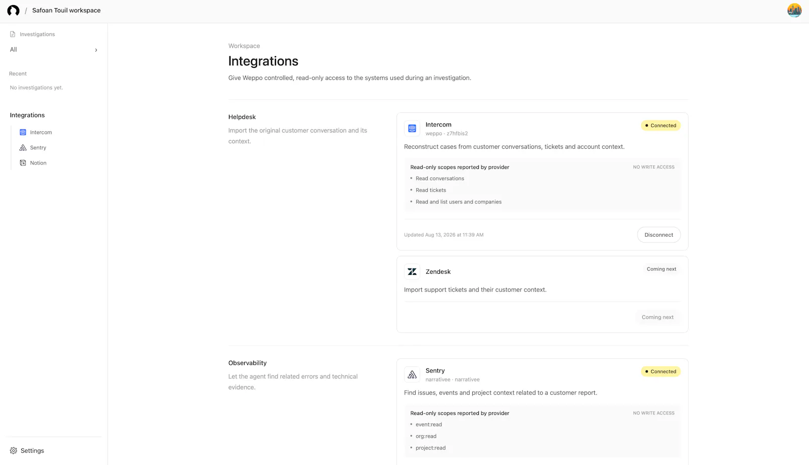809x465 pixels.
Task: Click the Coming next button on Zendesk card
Action: point(658,317)
